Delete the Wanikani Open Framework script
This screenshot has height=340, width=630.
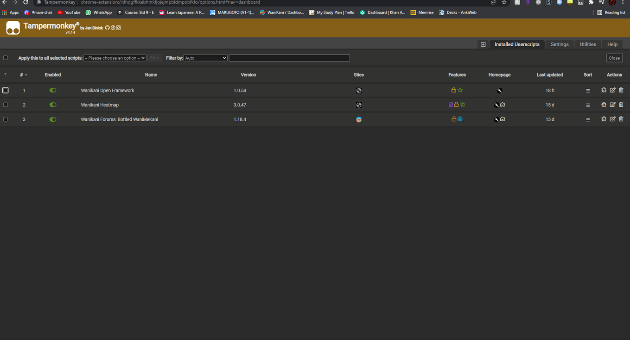621,90
